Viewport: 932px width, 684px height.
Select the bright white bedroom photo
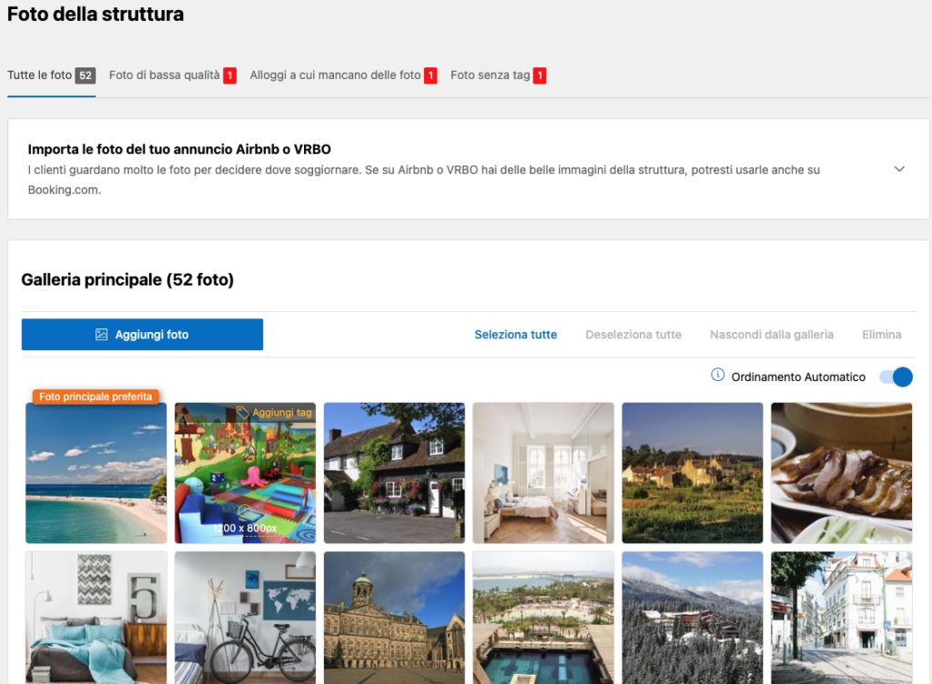[x=543, y=473]
